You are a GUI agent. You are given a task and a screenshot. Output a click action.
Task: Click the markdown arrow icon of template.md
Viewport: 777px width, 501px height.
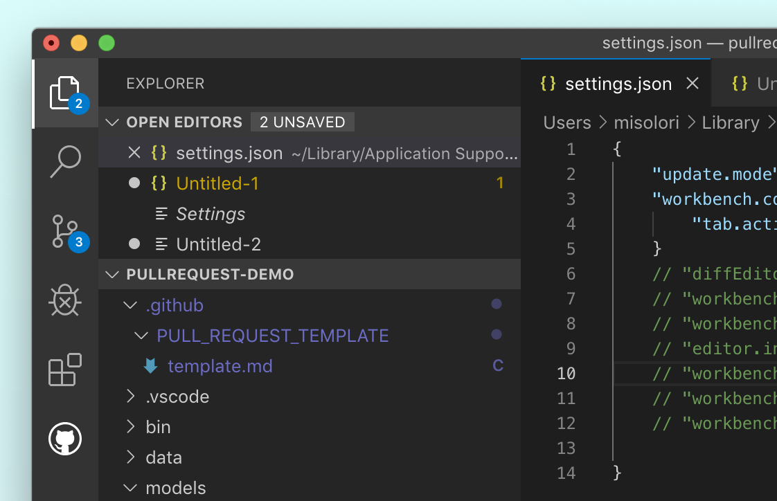(x=151, y=366)
